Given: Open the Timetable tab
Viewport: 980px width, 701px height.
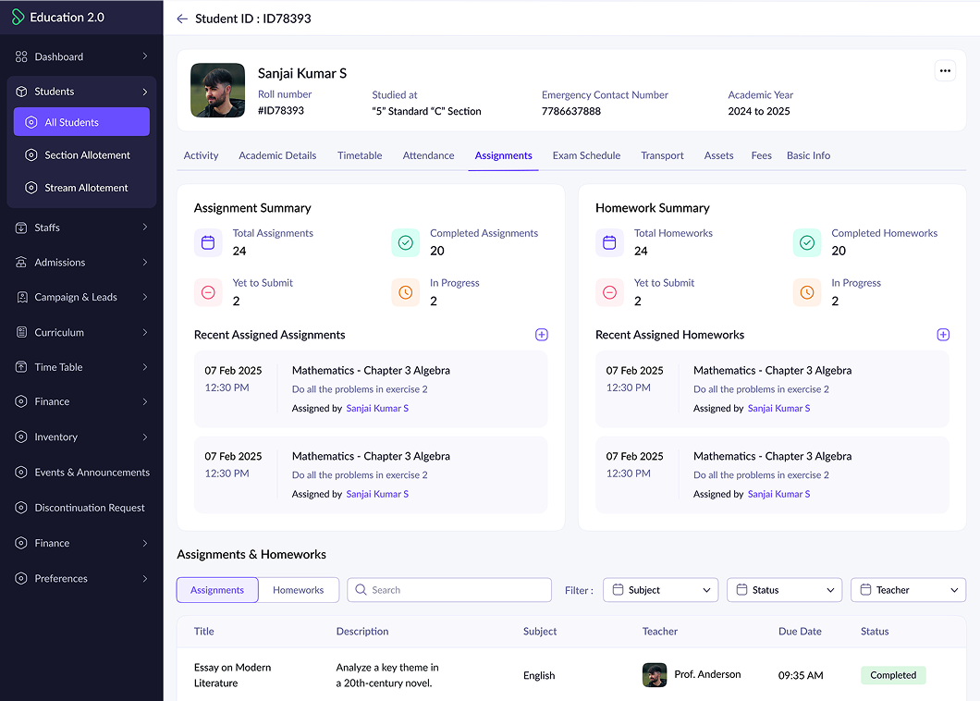Looking at the screenshot, I should tap(360, 155).
